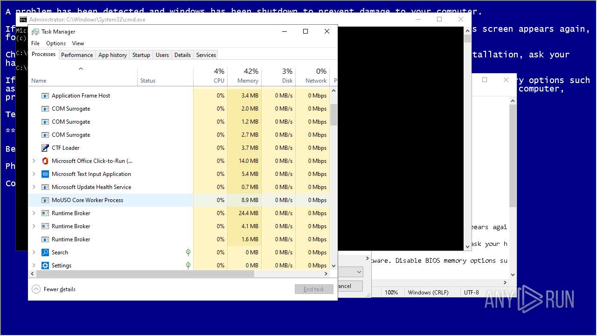This screenshot has height=336, width=597.
Task: Click the cmd window scroll-down arrow
Action: coord(468,246)
